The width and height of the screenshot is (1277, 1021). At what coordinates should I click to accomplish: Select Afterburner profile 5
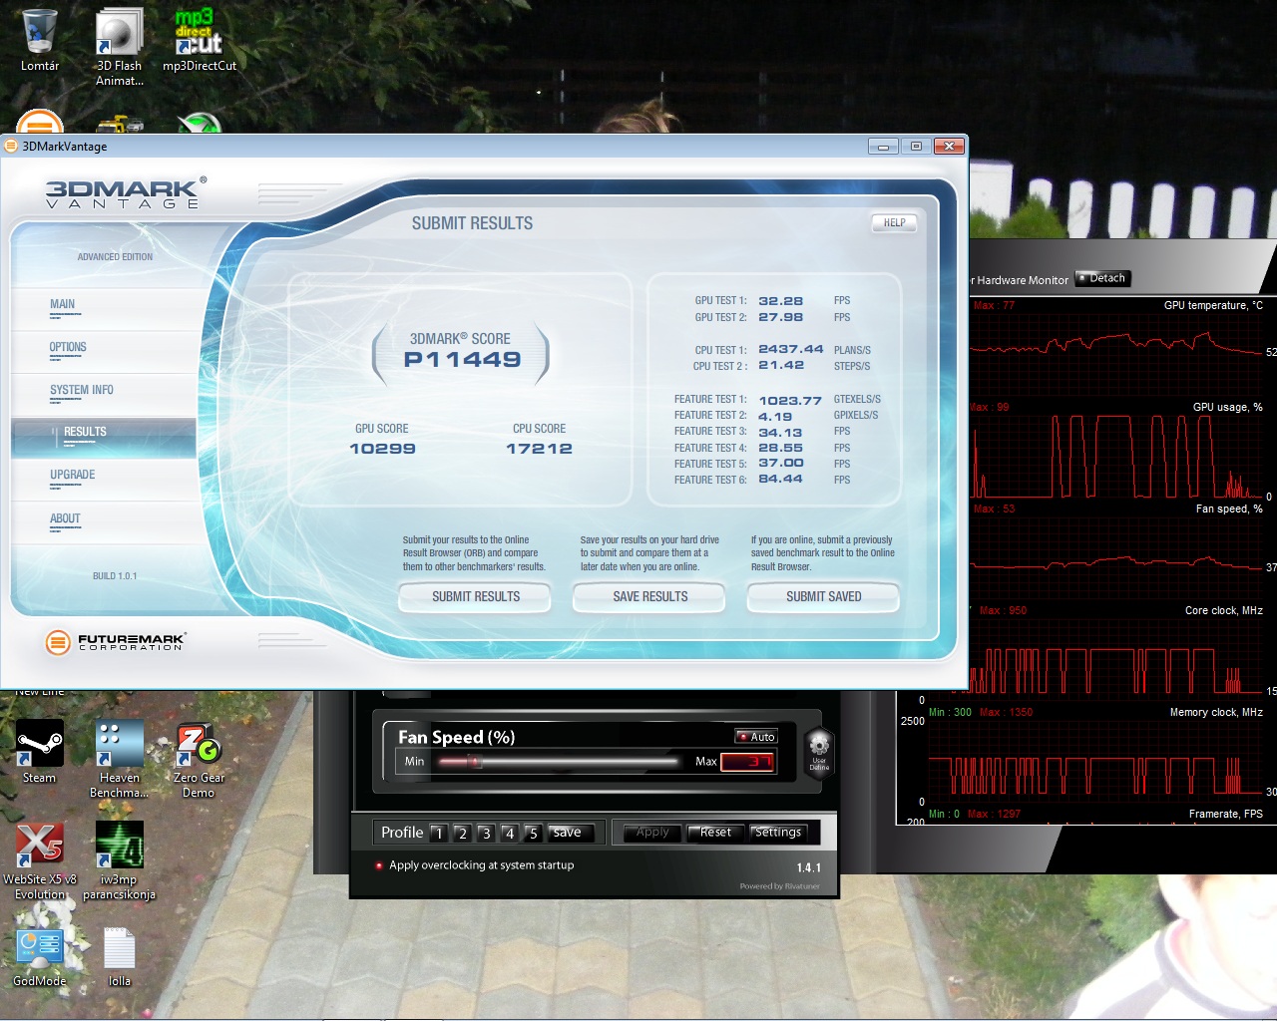tap(534, 834)
